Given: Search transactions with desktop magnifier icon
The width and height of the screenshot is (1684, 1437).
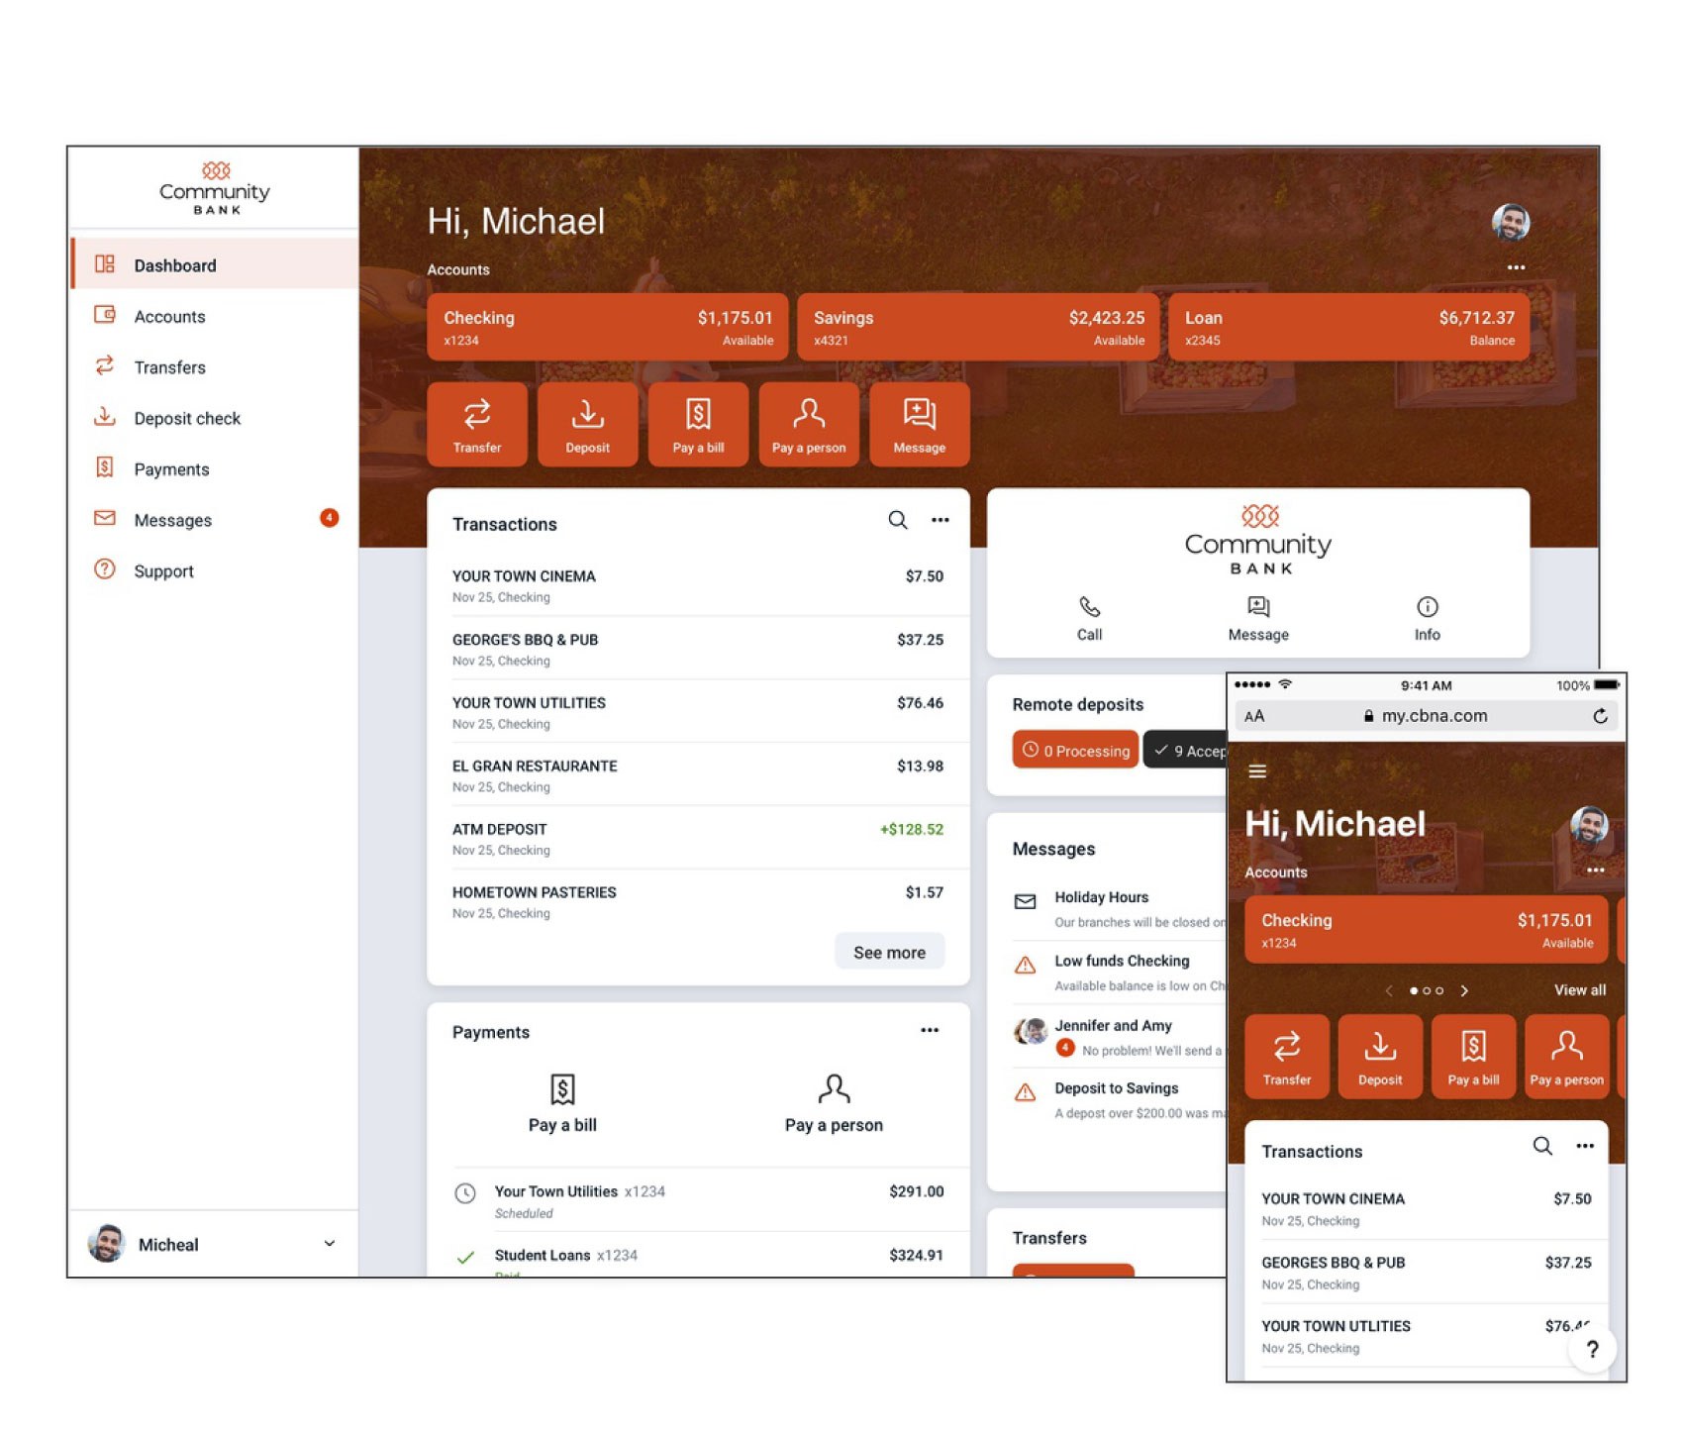Looking at the screenshot, I should (x=898, y=520).
